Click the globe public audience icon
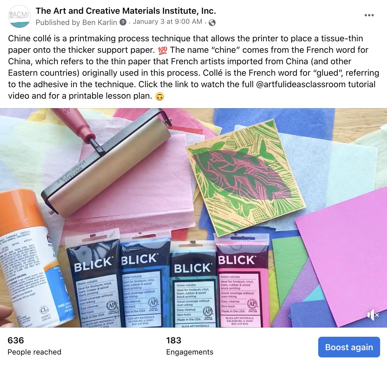Image resolution: width=387 pixels, height=366 pixels. pos(212,22)
